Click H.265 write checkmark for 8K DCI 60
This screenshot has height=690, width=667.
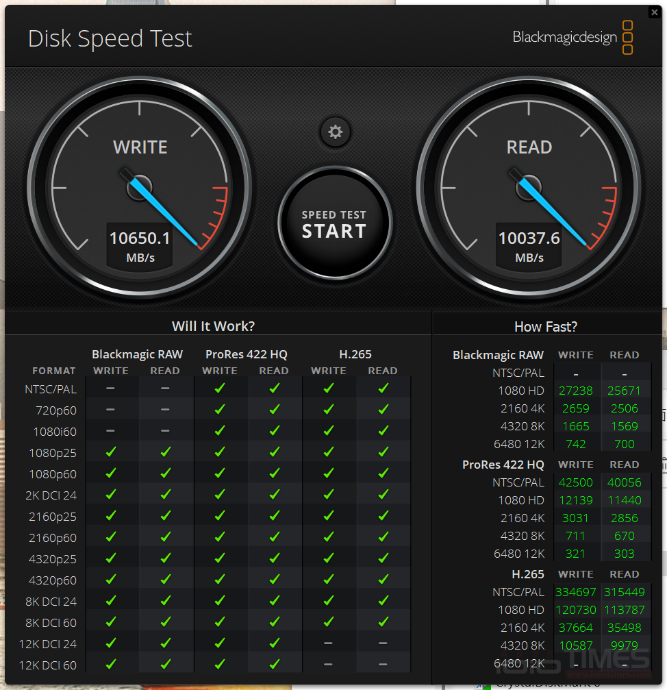(x=329, y=621)
